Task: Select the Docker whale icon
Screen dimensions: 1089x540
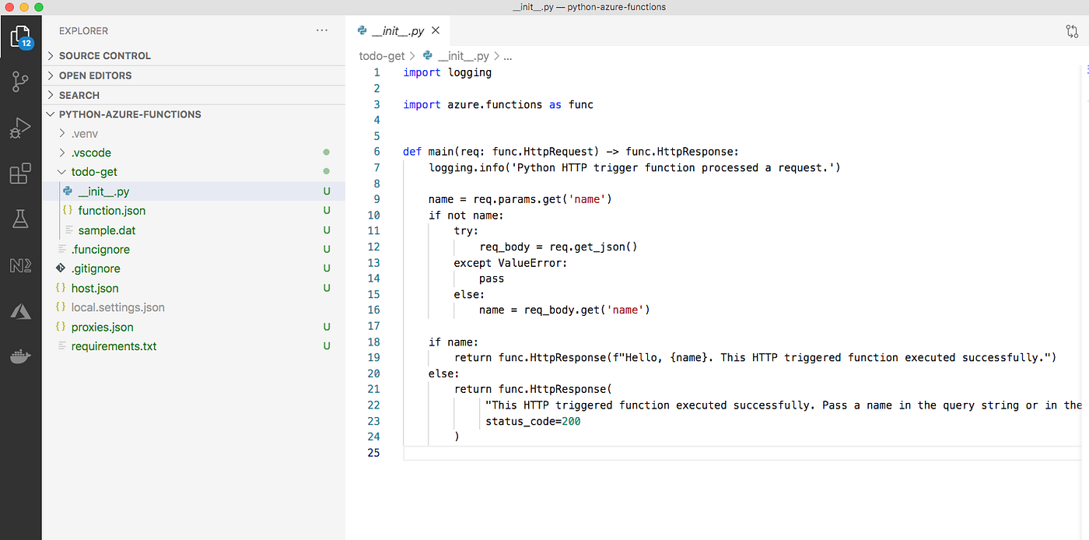Action: (x=20, y=357)
